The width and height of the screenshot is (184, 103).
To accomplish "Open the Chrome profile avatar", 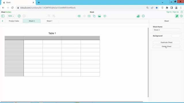I will 176,8.
